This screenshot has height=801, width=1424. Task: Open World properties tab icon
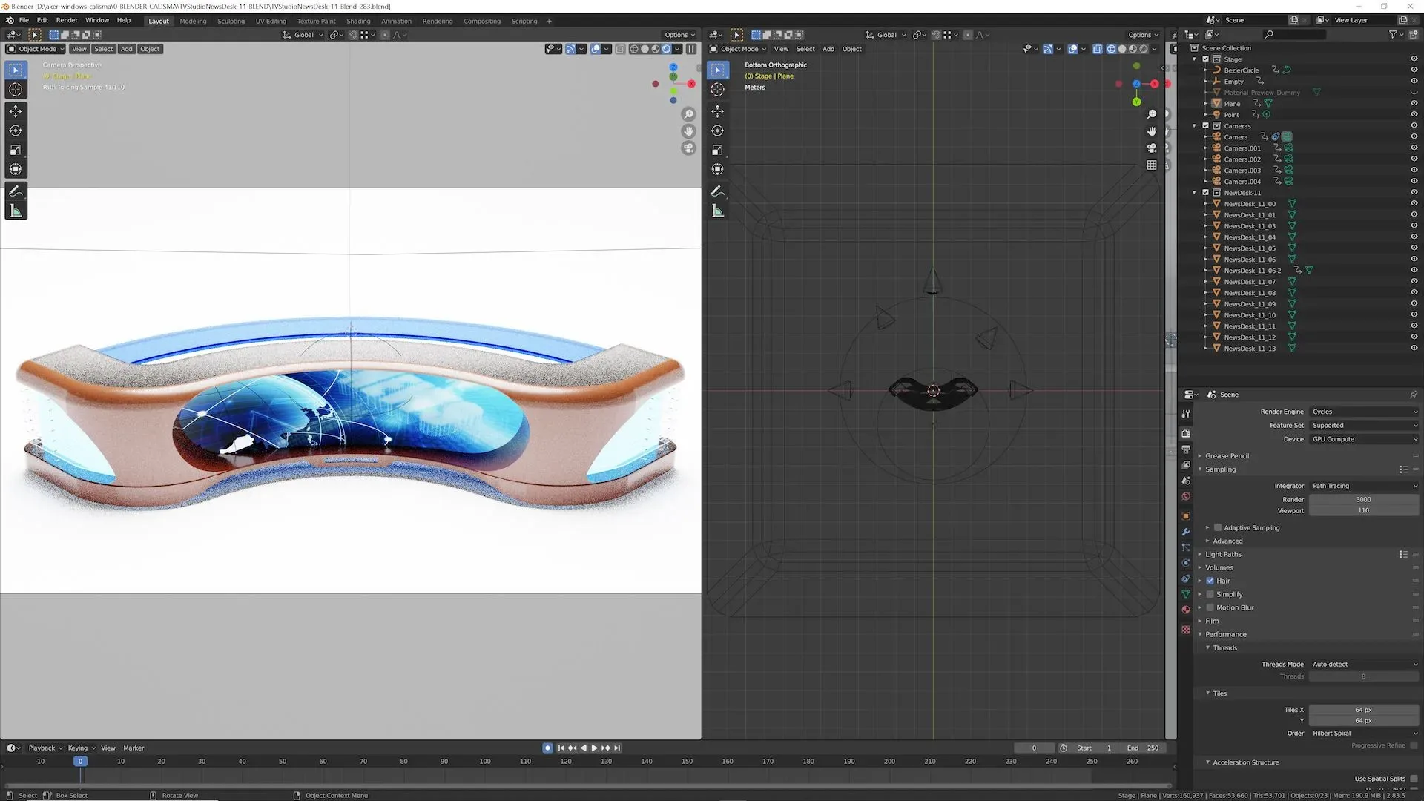1186,496
